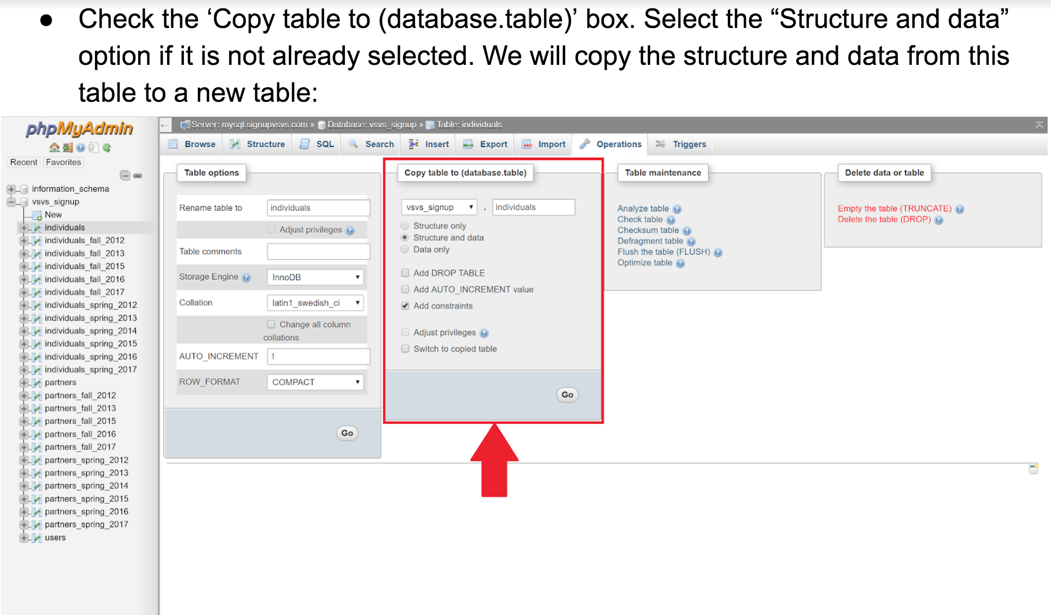Uncheck the Add constraints option
This screenshot has height=615, width=1051.
click(x=405, y=306)
